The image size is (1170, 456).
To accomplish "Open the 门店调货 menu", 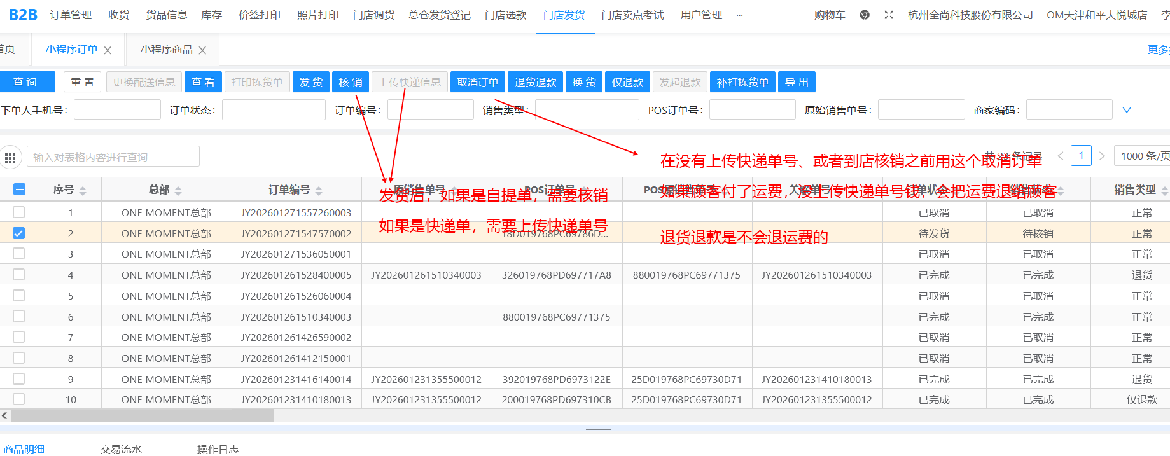I will coord(373,15).
